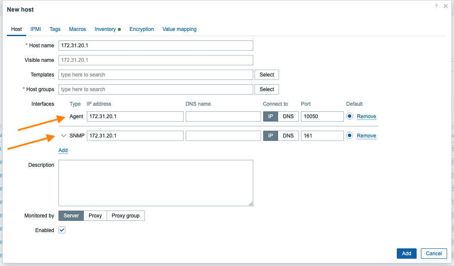Remove the Agent interface

pos(366,116)
